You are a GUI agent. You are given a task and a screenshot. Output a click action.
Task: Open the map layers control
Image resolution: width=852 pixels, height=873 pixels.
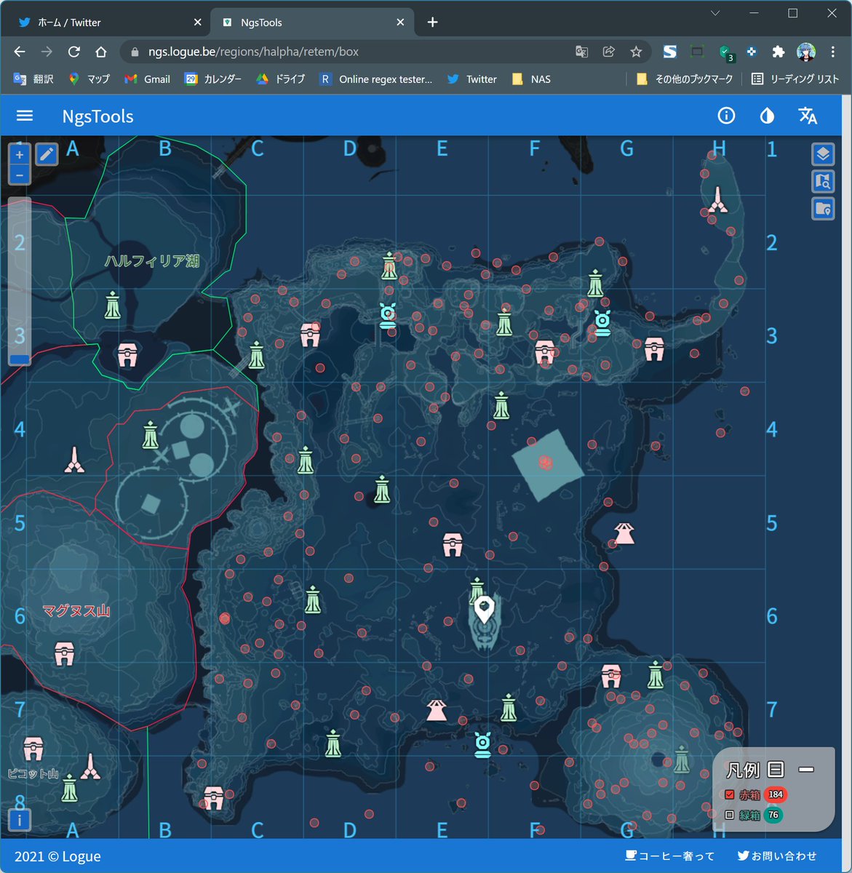[823, 154]
